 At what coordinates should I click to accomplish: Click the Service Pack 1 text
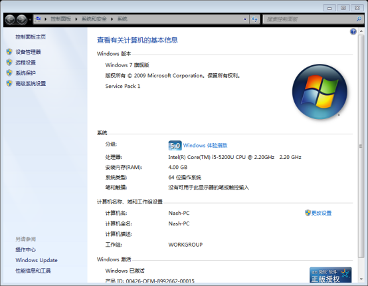(123, 86)
